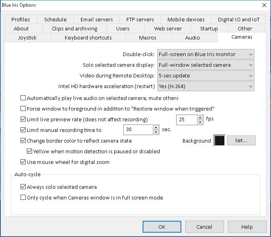The width and height of the screenshot is (271, 237).
Task: Click the fps input field showing 25
Action: (x=187, y=120)
